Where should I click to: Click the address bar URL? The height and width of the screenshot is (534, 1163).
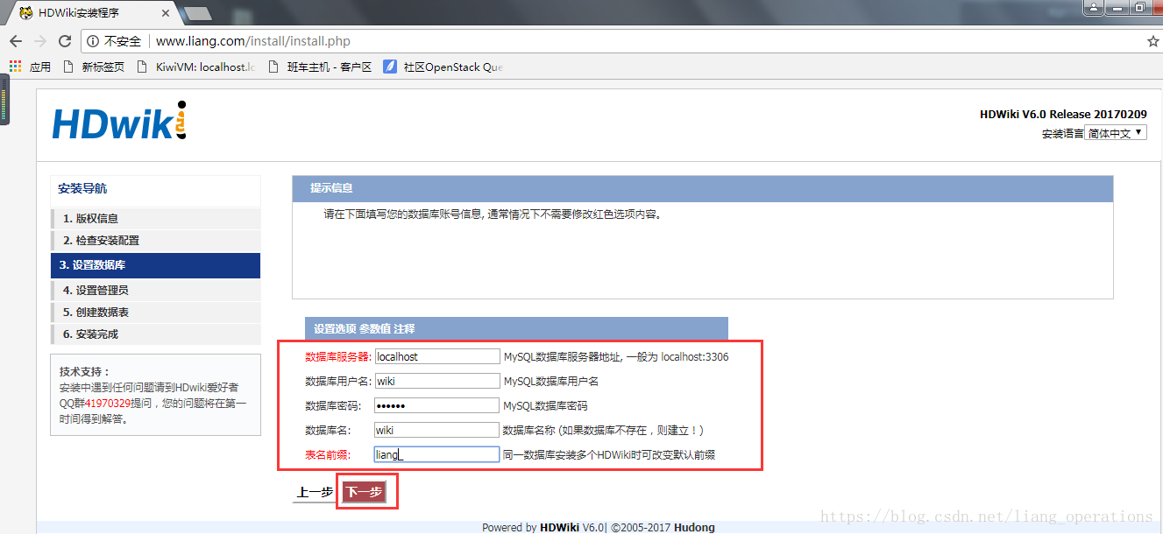coord(253,41)
